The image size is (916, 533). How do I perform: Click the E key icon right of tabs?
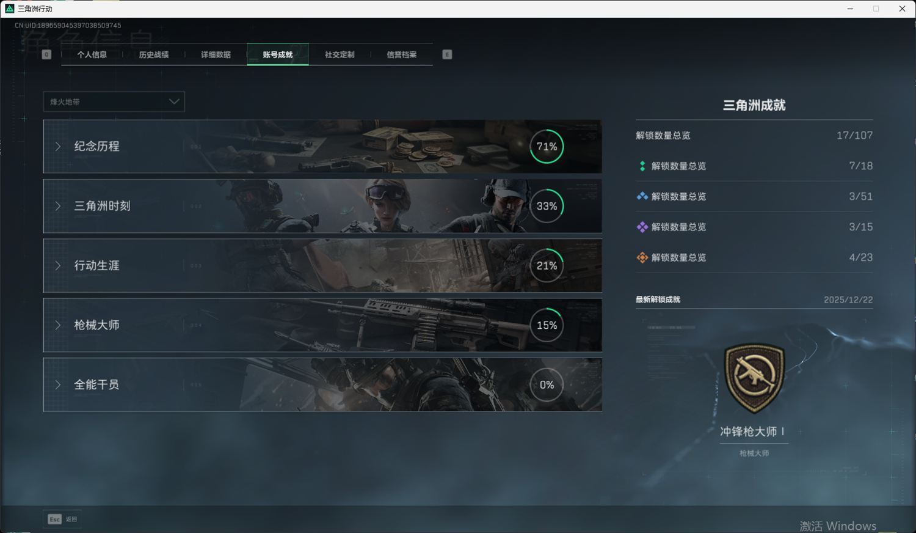click(447, 54)
